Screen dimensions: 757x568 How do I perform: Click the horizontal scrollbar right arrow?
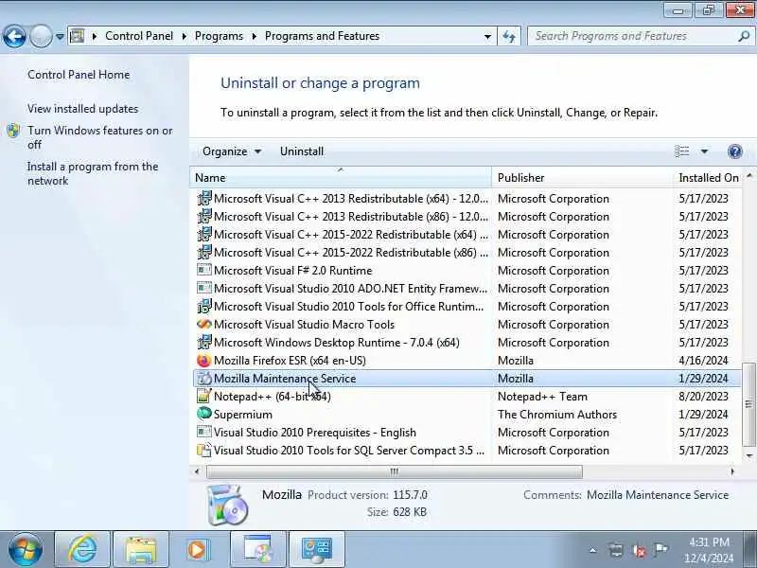tap(732, 471)
